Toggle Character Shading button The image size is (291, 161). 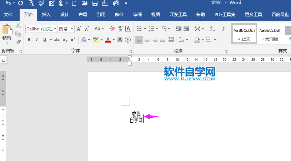pyautogui.click(x=120, y=40)
